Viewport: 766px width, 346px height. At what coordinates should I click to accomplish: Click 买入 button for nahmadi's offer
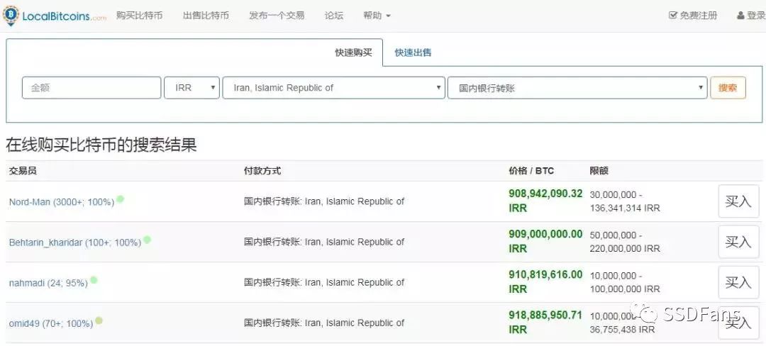738,282
